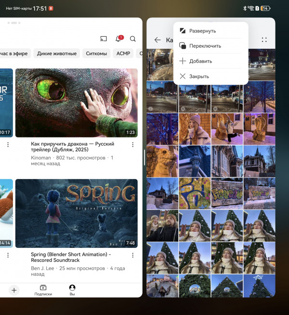Open the Spring Rescored Soundtrack title
The height and width of the screenshot is (315, 289).
pos(71,257)
